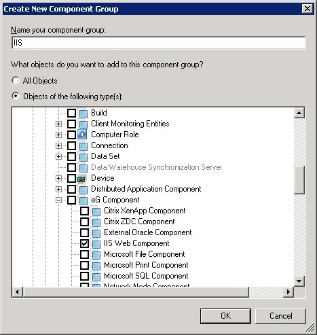Collapse the eG Component tree node

coord(58,200)
